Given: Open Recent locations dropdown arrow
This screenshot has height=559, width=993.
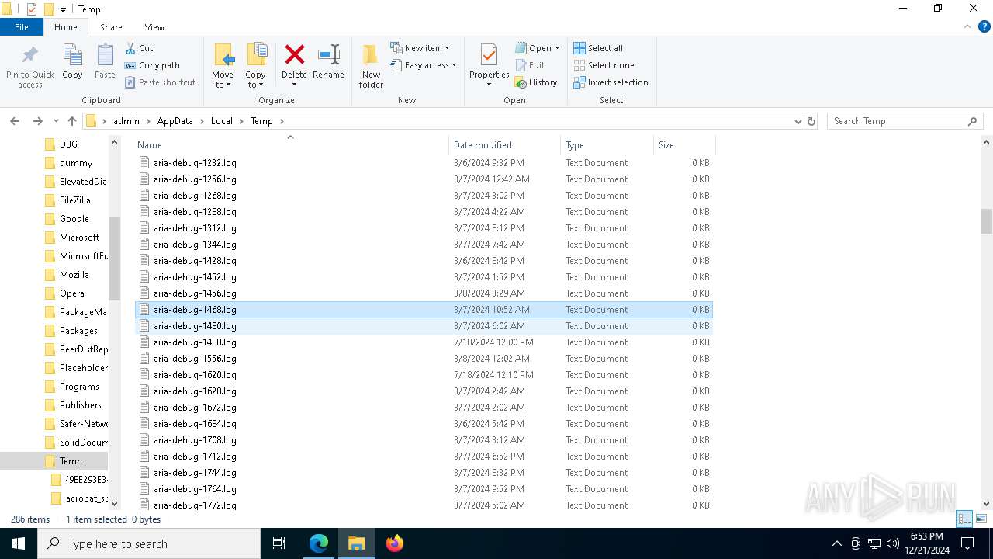Looking at the screenshot, I should point(56,121).
